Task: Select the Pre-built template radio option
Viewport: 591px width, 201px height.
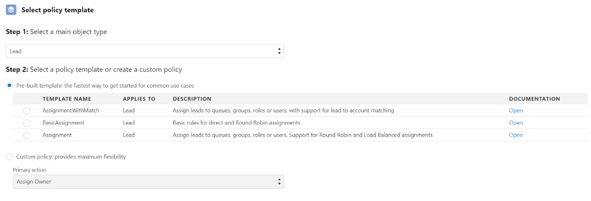Action: pos(9,85)
